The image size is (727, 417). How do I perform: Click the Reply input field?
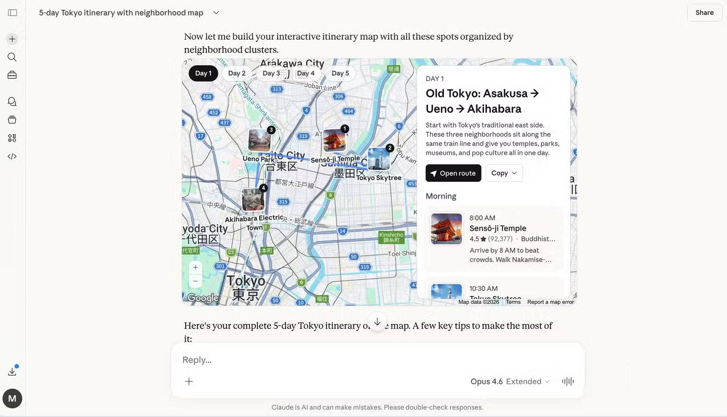[x=377, y=360]
